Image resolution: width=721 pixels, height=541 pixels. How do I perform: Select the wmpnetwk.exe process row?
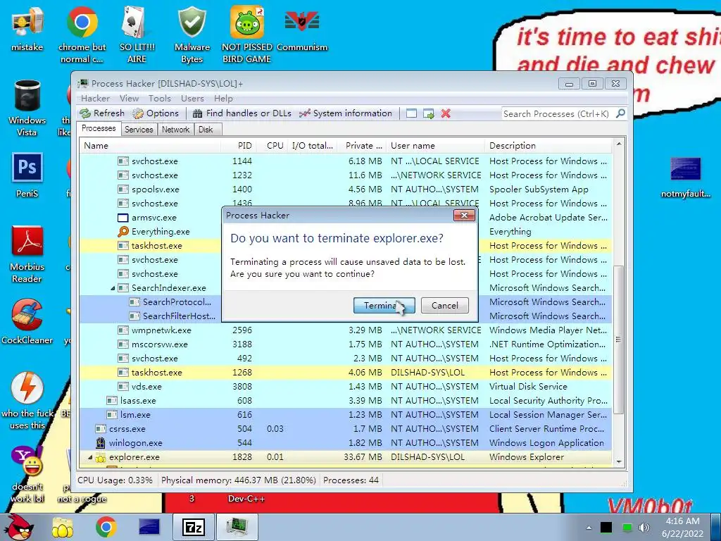(346, 330)
